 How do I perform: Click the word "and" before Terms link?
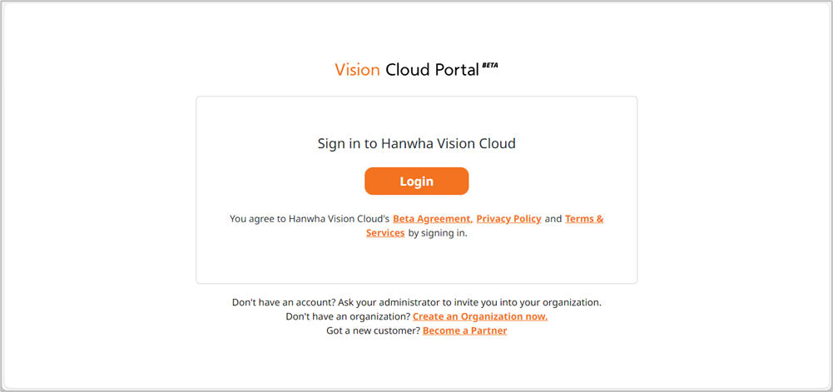(553, 219)
